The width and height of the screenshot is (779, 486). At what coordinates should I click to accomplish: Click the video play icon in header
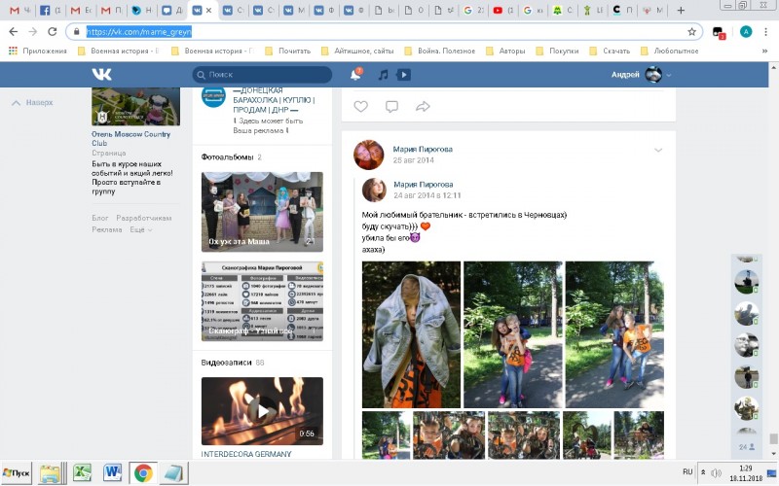[403, 75]
